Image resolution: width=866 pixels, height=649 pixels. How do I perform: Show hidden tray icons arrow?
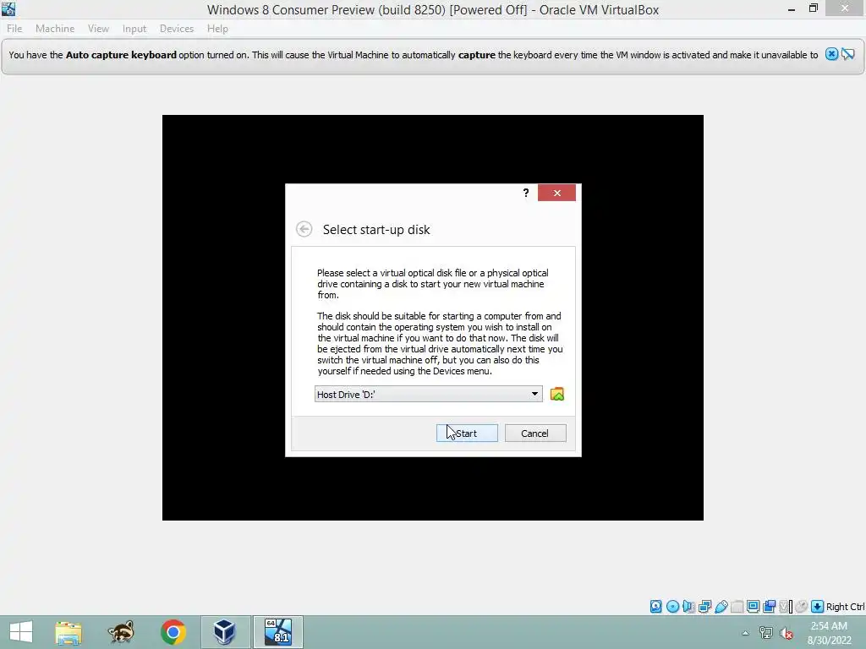pos(745,633)
